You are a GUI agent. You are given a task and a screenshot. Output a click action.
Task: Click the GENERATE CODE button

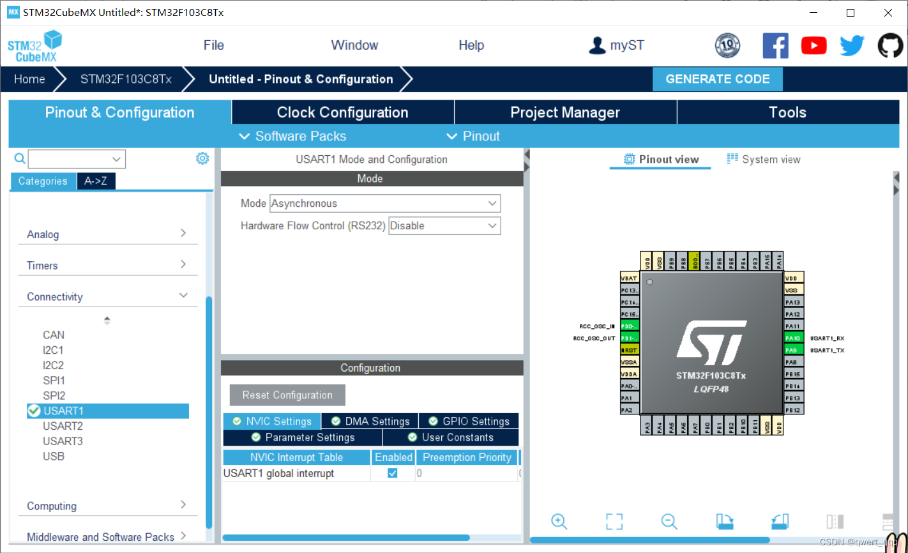tap(718, 79)
